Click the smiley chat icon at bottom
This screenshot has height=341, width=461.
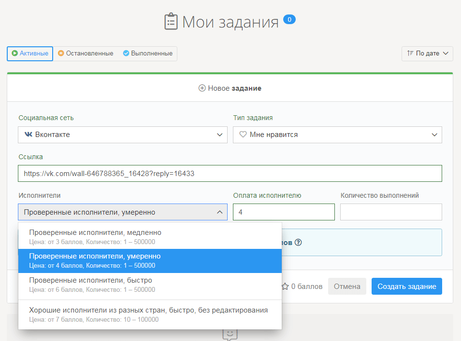point(230,334)
